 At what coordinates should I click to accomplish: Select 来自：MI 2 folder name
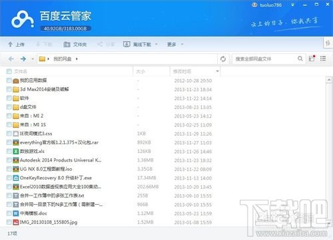click(32, 116)
